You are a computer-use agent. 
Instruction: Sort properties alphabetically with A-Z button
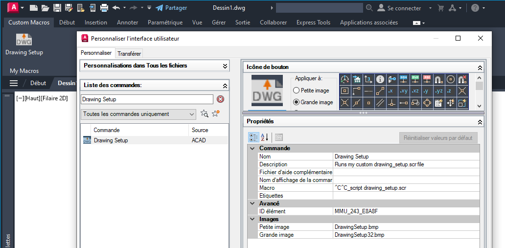coord(264,137)
